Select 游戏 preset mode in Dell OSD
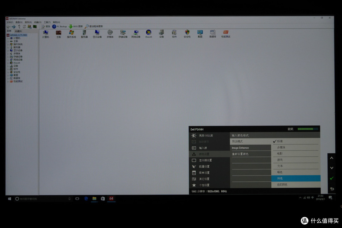 pos(296,160)
